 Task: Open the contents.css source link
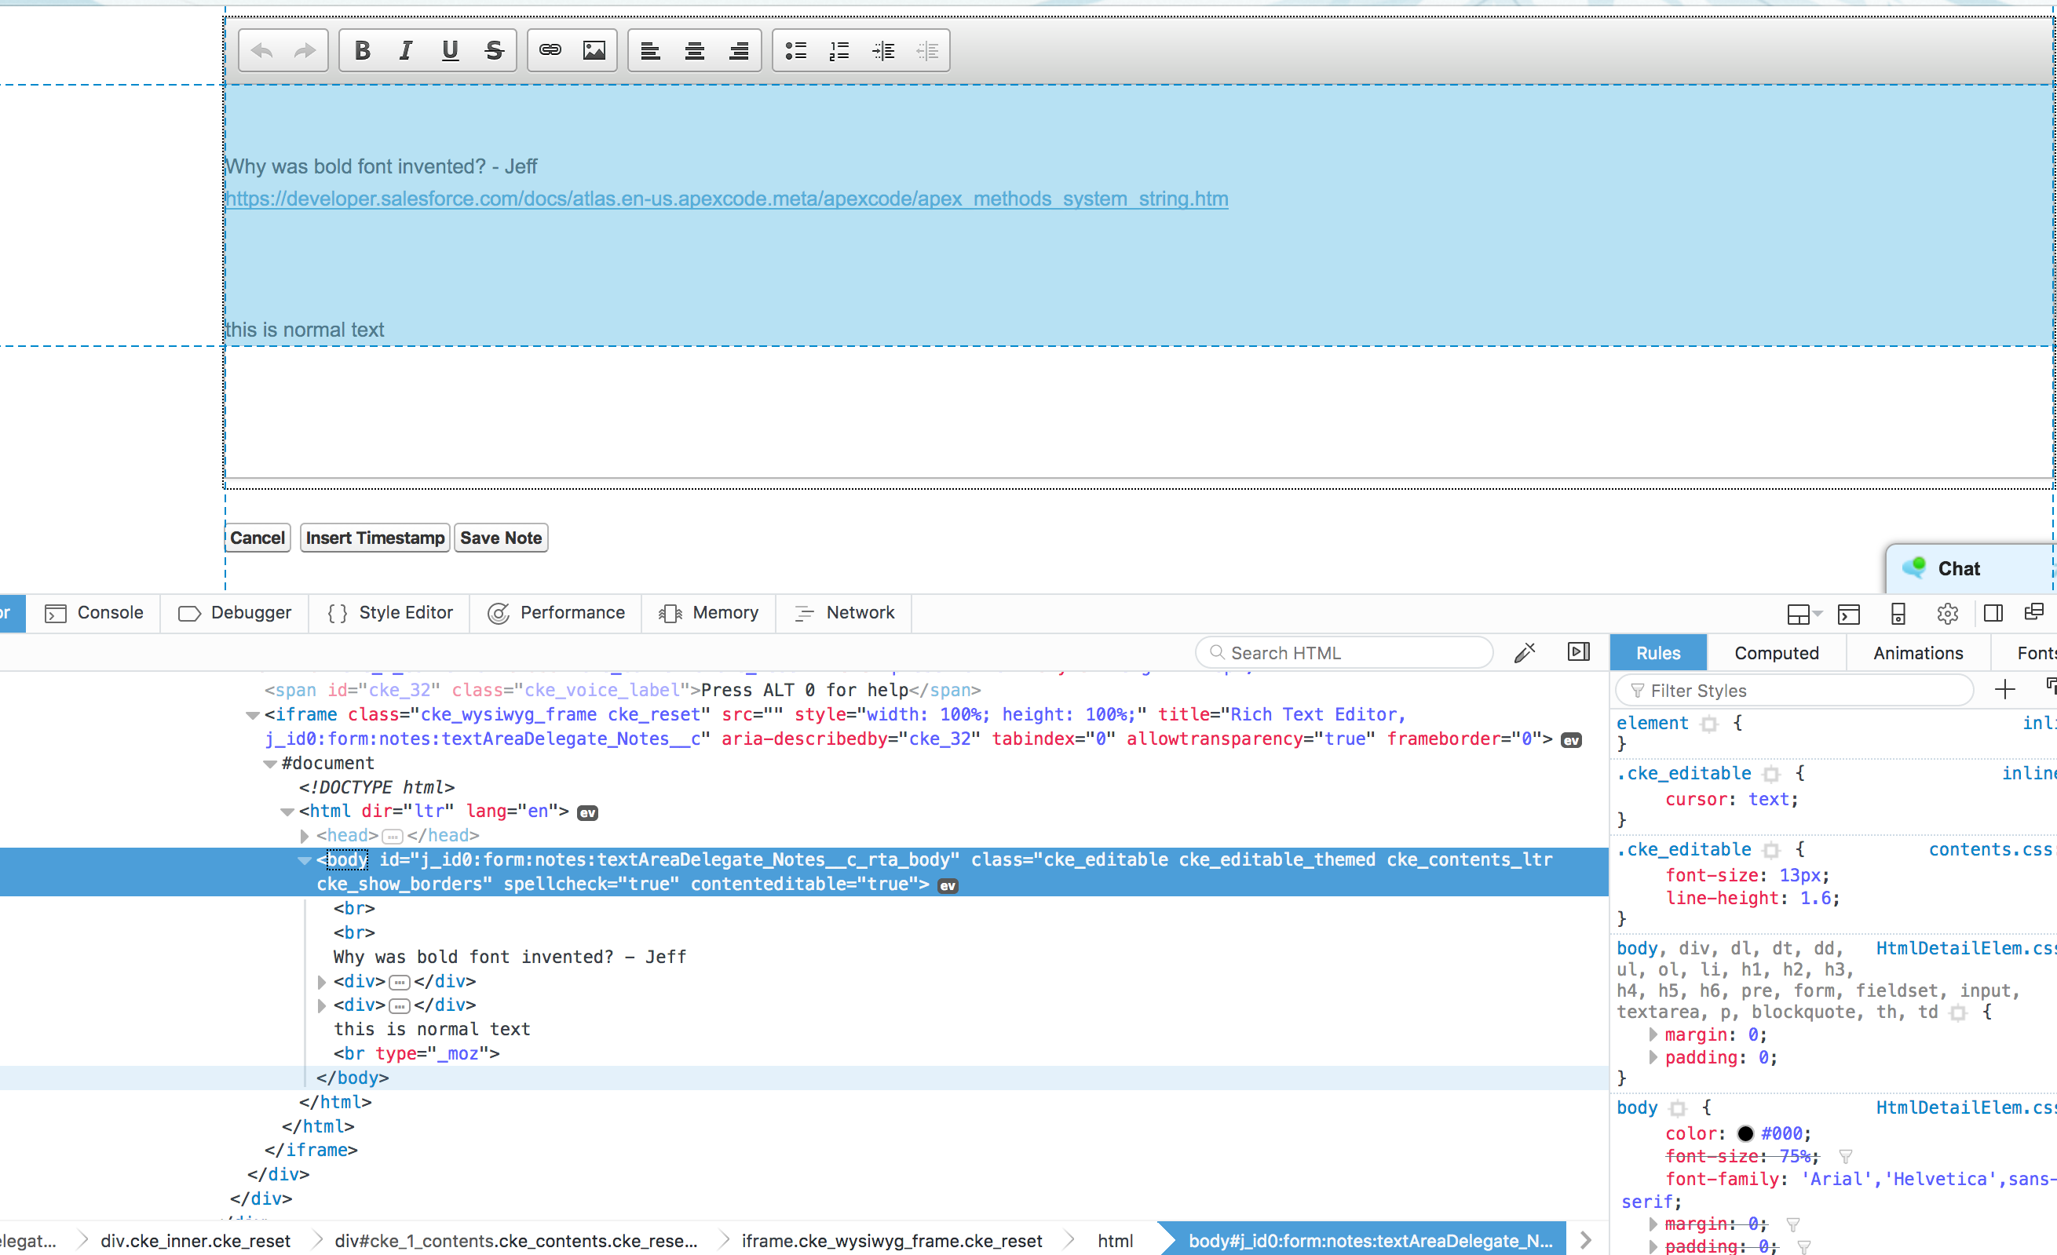point(1991,849)
